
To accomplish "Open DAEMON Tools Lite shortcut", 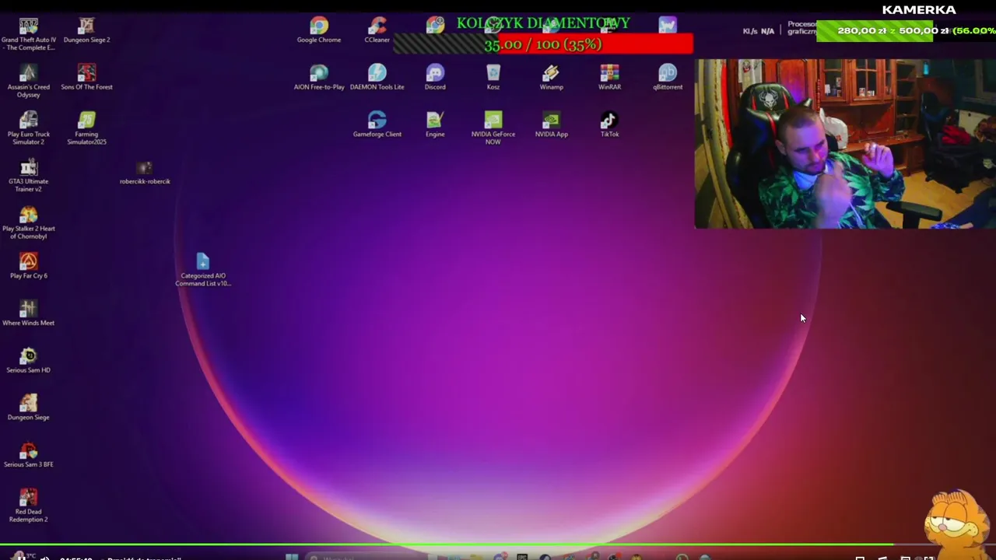I will (x=377, y=78).
